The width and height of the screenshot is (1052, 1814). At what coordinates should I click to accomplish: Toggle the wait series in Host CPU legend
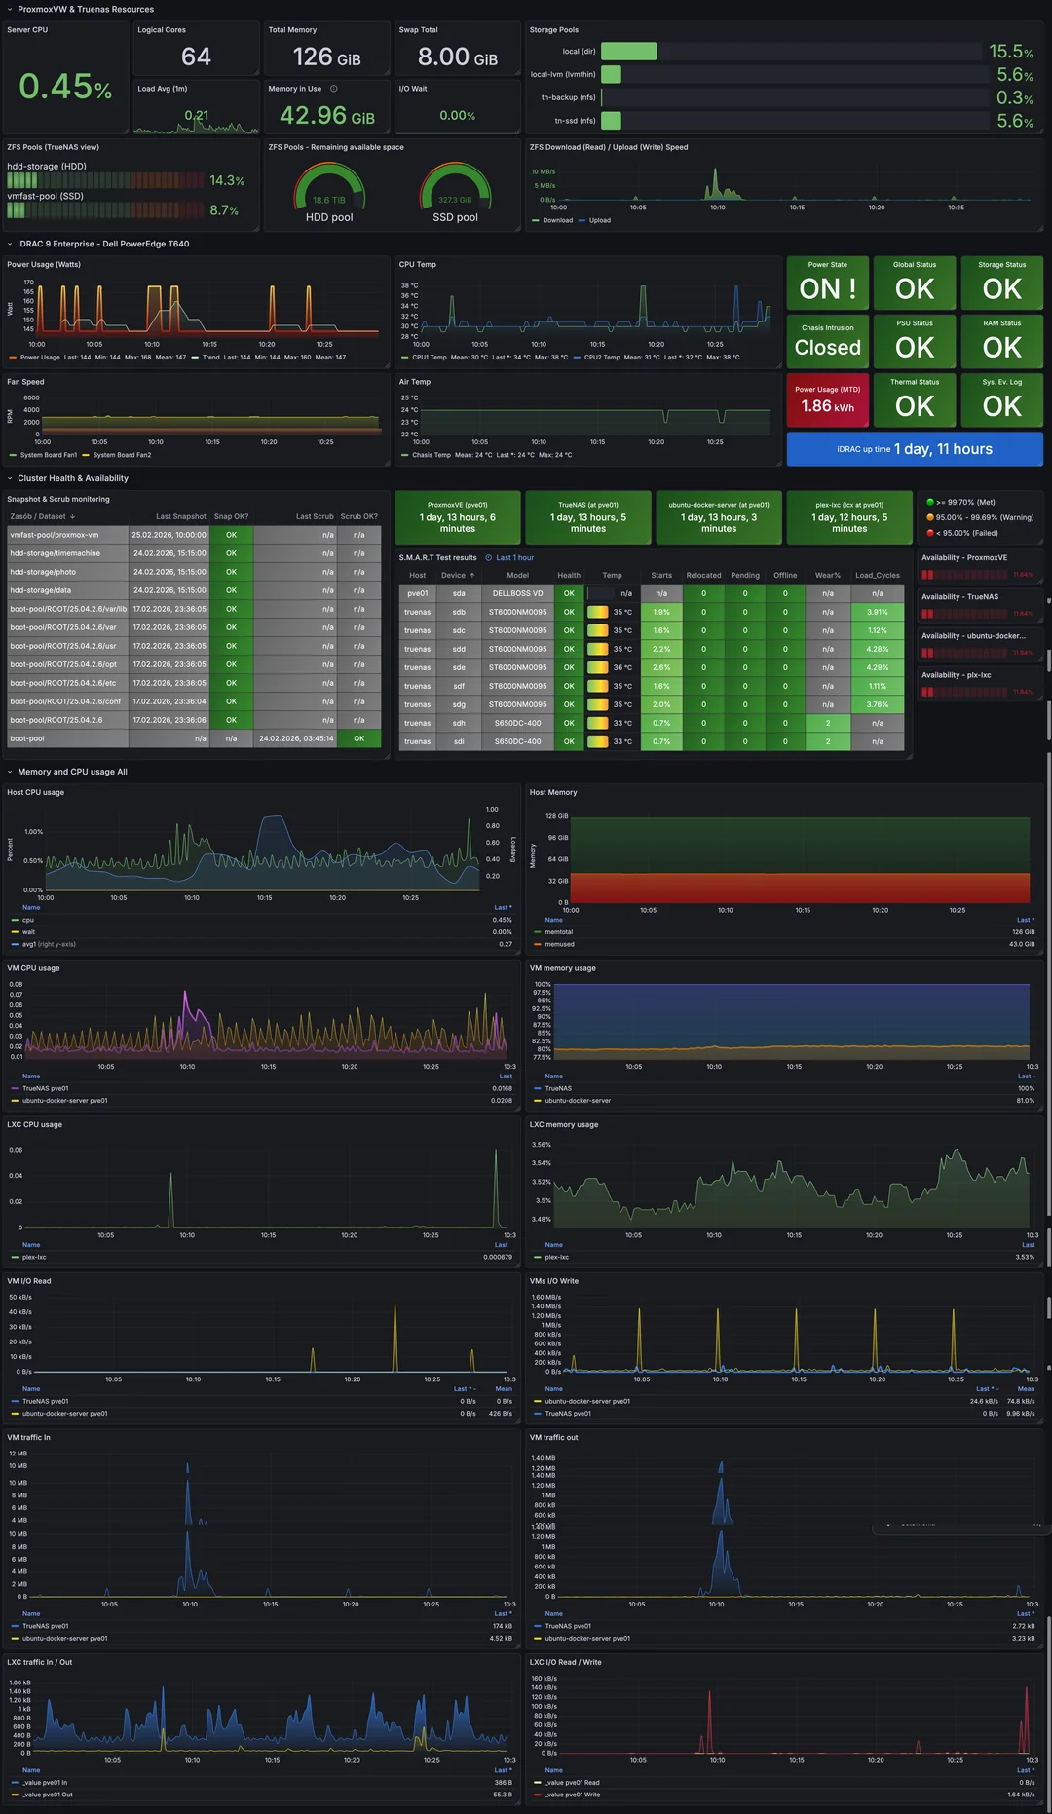pyautogui.click(x=28, y=932)
